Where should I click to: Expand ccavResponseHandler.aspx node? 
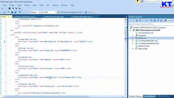point(133,44)
